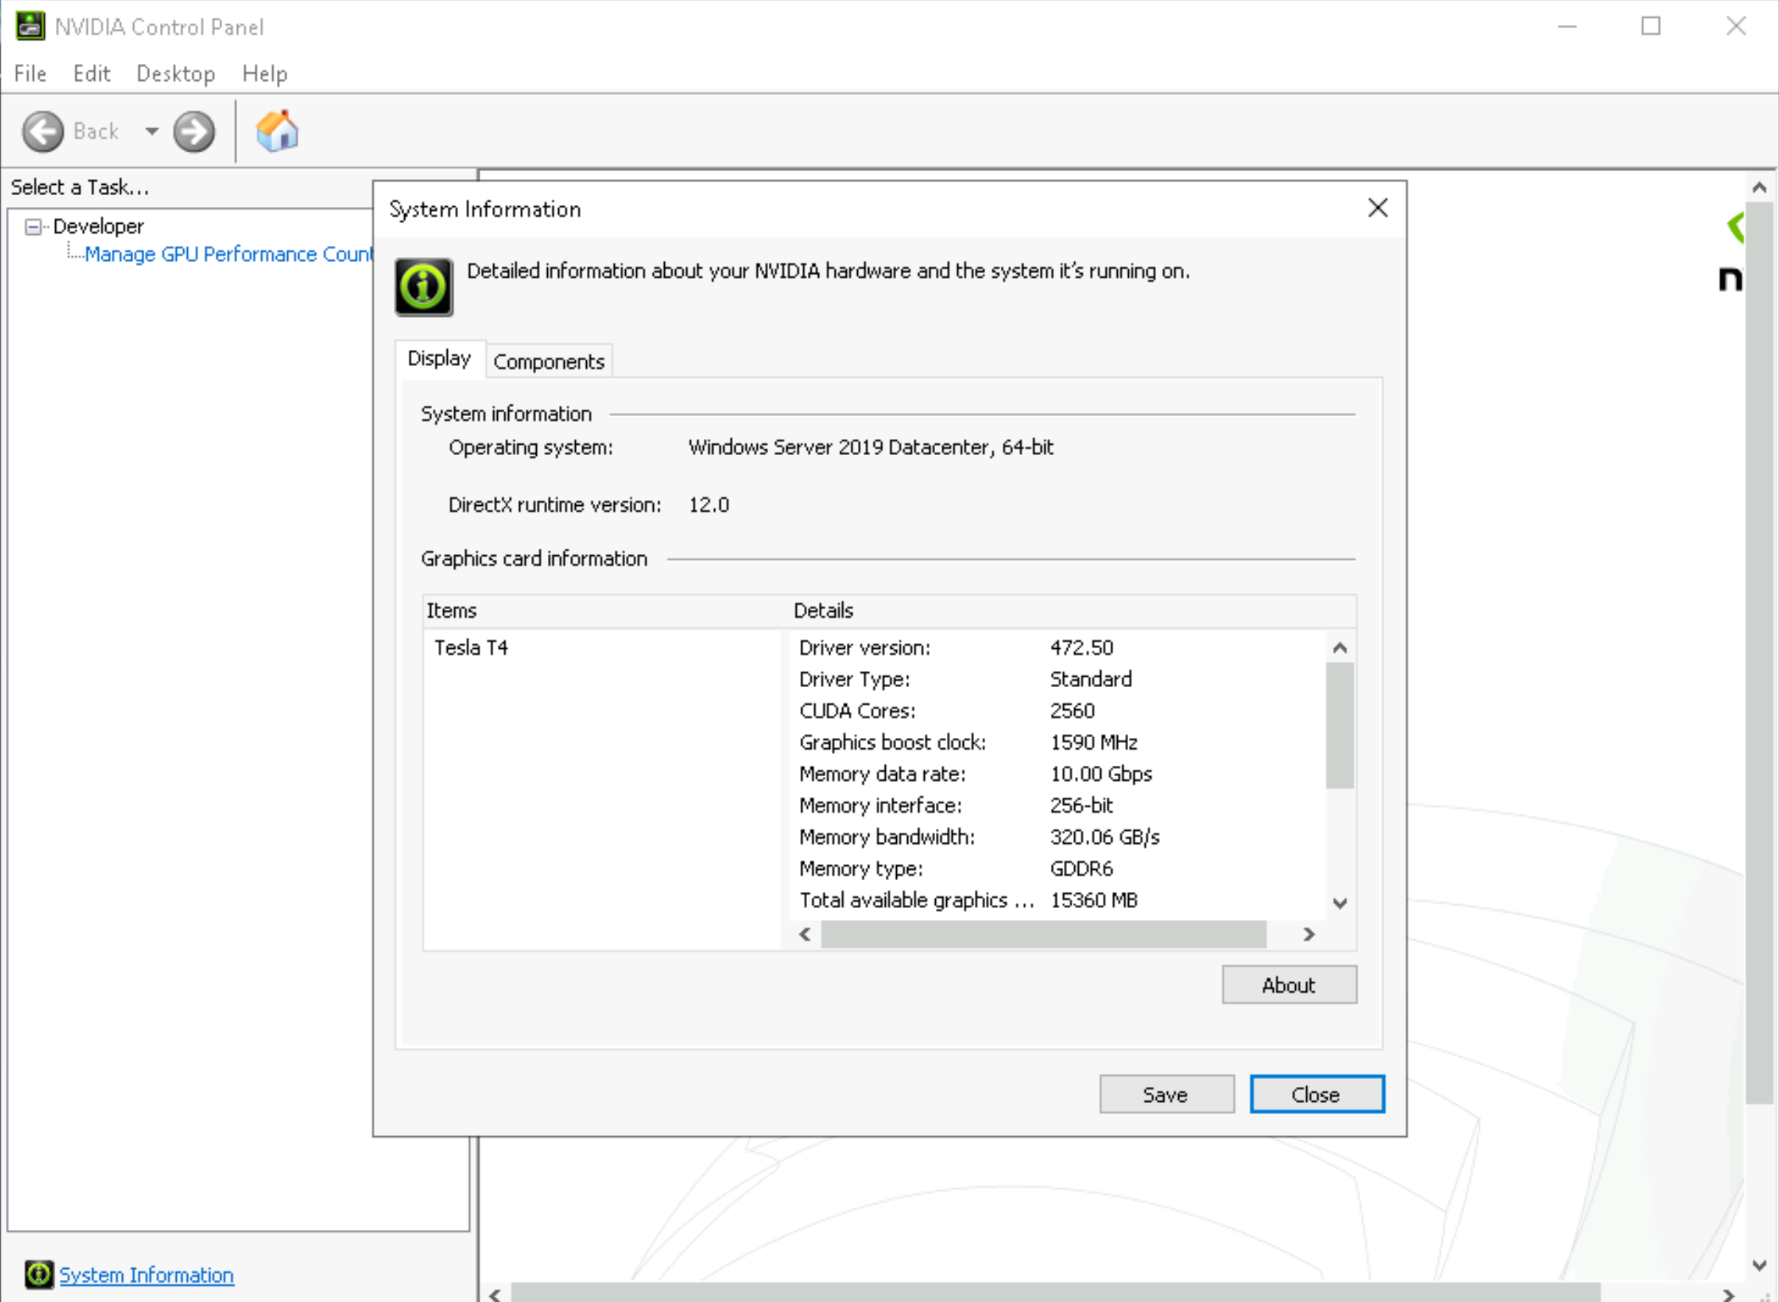Click the Memory data rate row

[1058, 774]
